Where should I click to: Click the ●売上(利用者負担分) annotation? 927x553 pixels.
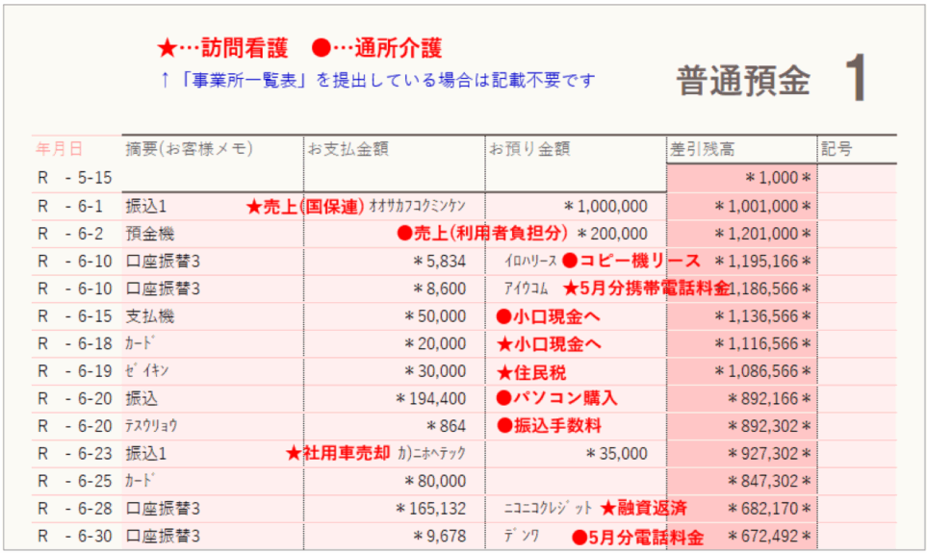482,234
